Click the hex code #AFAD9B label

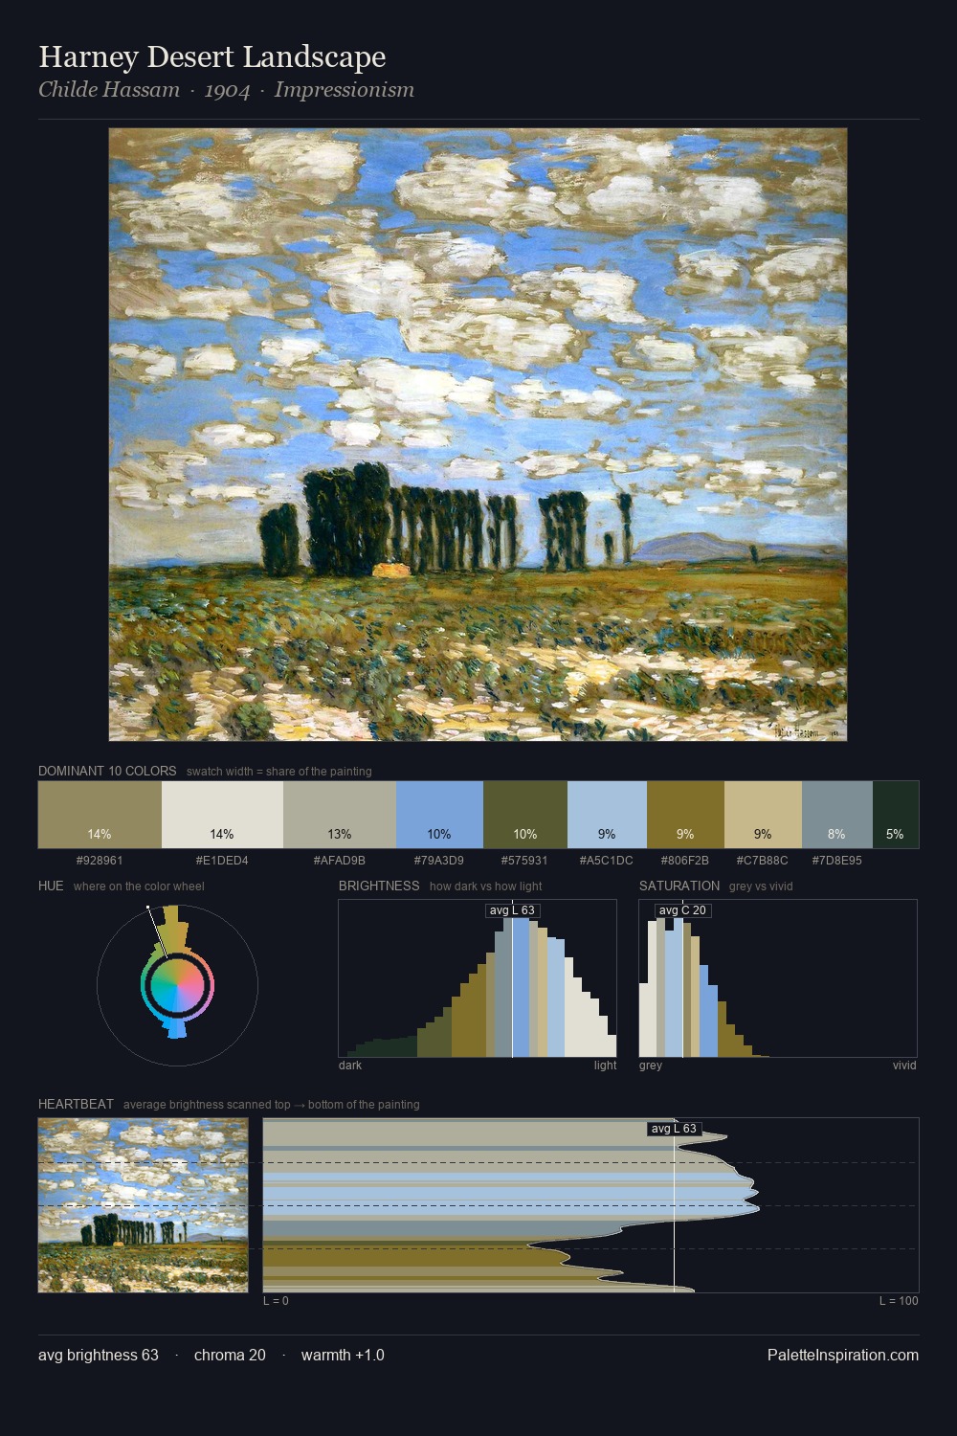click(x=340, y=860)
